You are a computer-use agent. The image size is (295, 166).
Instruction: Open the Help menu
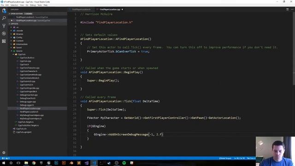tap(46, 5)
